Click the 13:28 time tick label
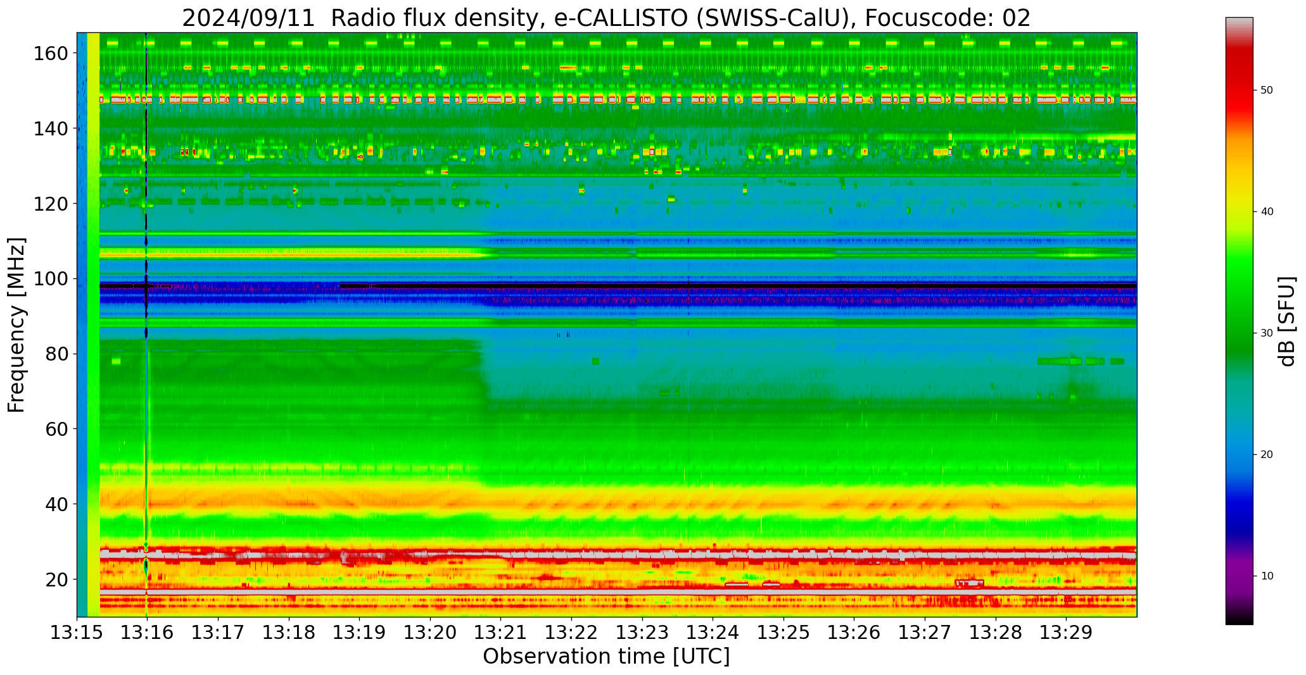The width and height of the screenshot is (1306, 675). tap(995, 632)
